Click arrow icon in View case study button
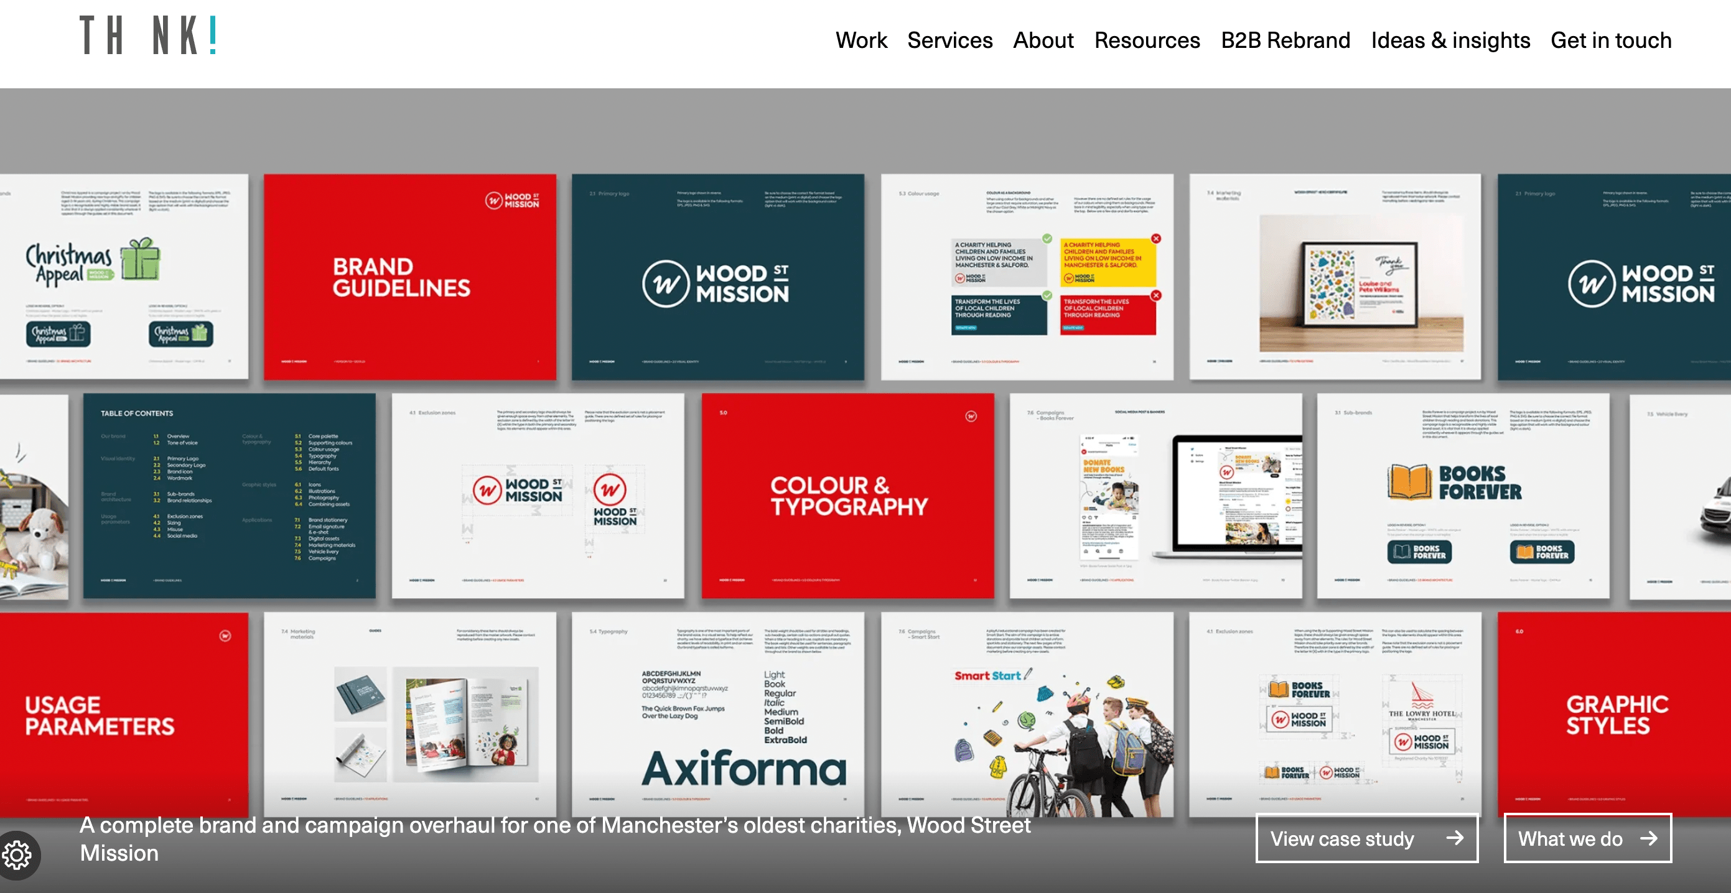This screenshot has width=1731, height=893. [1455, 838]
